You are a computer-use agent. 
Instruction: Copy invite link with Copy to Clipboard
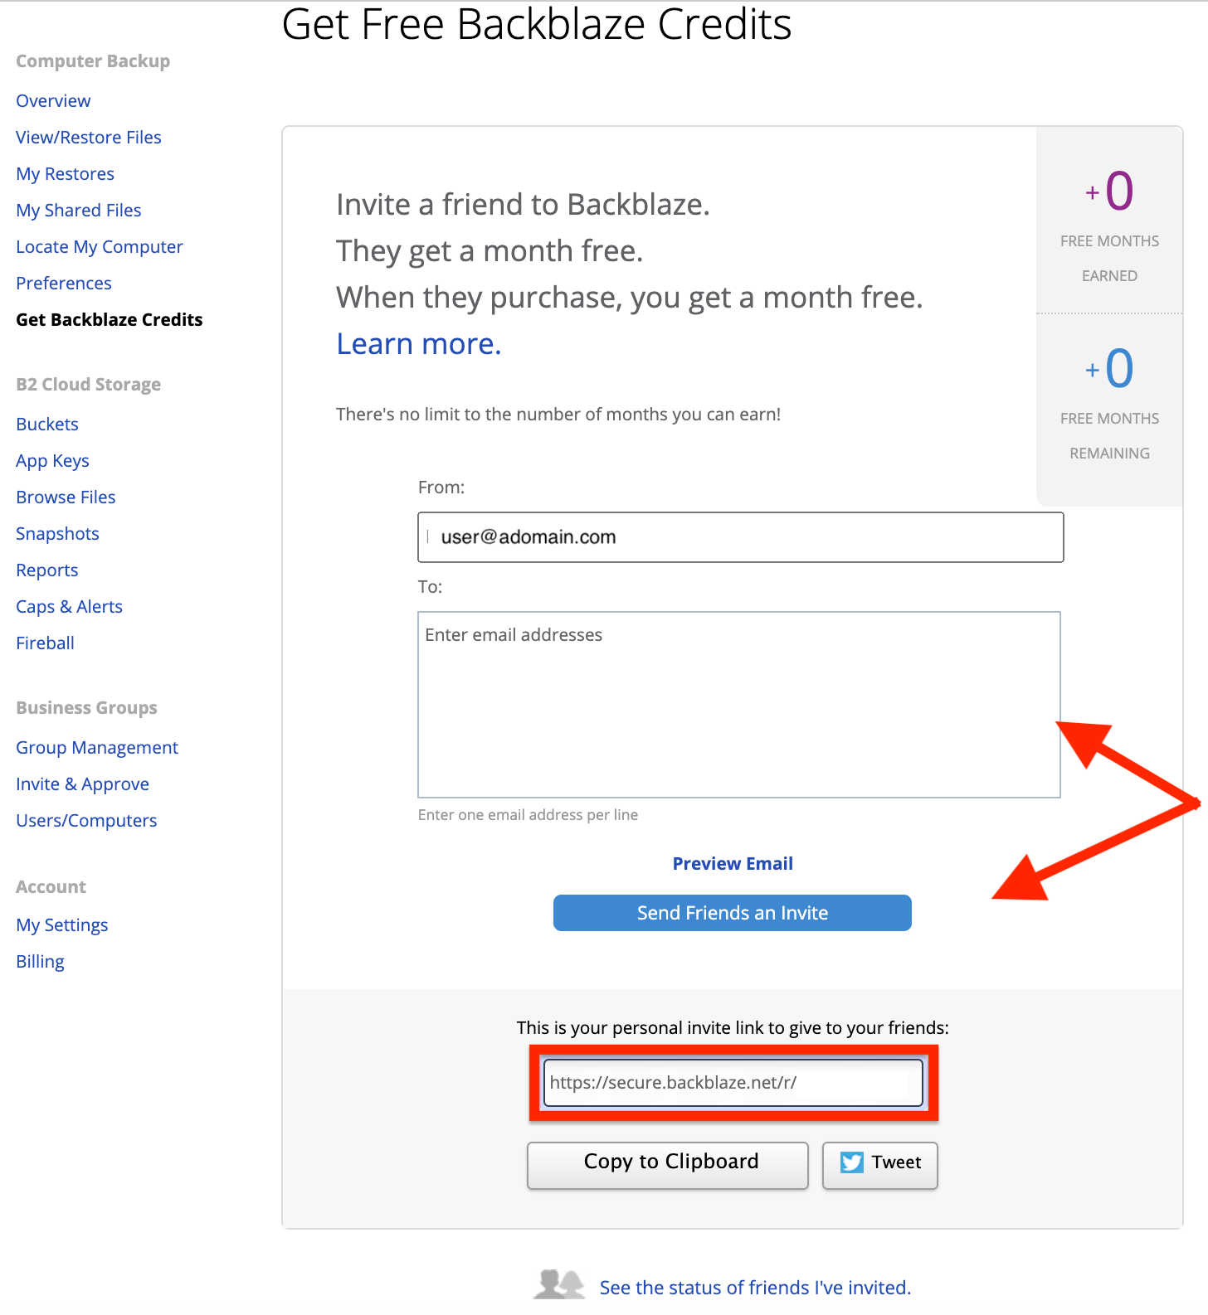[x=668, y=1165]
